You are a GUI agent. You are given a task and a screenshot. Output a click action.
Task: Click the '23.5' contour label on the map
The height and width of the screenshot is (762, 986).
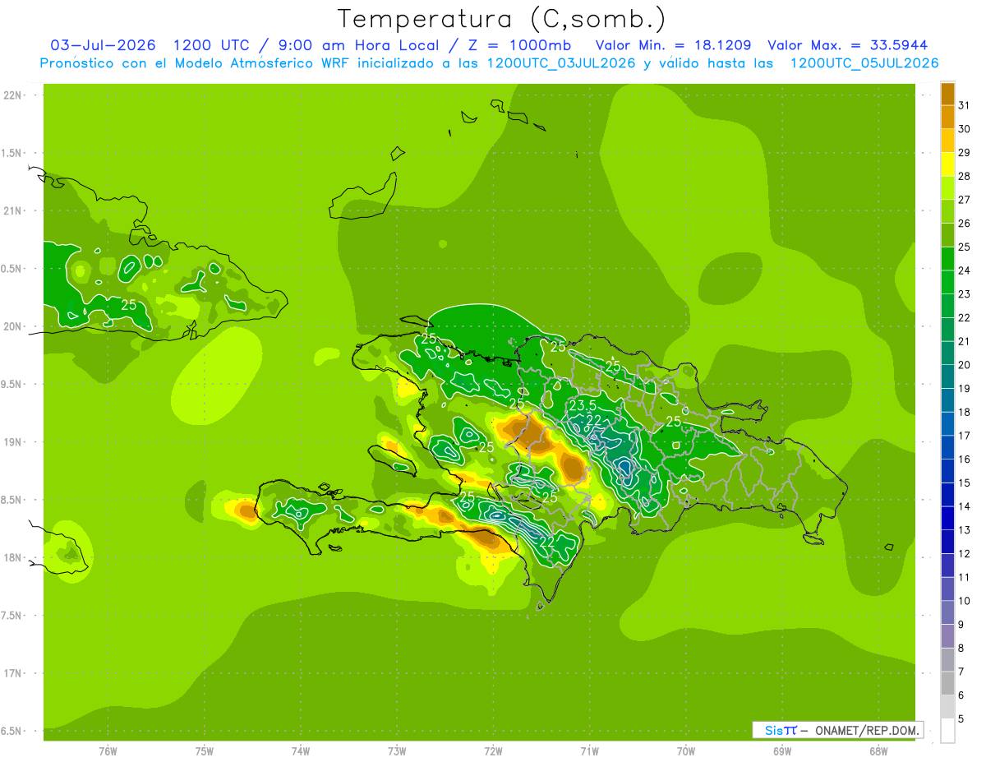pyautogui.click(x=583, y=406)
